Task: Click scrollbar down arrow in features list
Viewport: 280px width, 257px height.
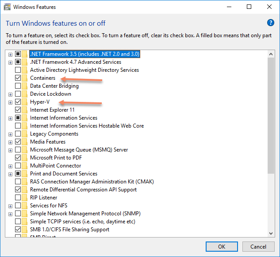Action: 271,234
